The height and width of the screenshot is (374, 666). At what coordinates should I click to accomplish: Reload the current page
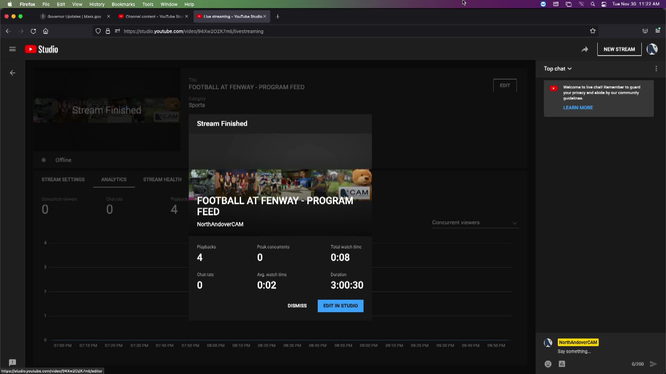(x=33, y=31)
